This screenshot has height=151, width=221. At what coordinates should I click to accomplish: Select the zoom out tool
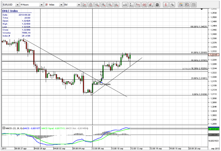tap(109, 4)
